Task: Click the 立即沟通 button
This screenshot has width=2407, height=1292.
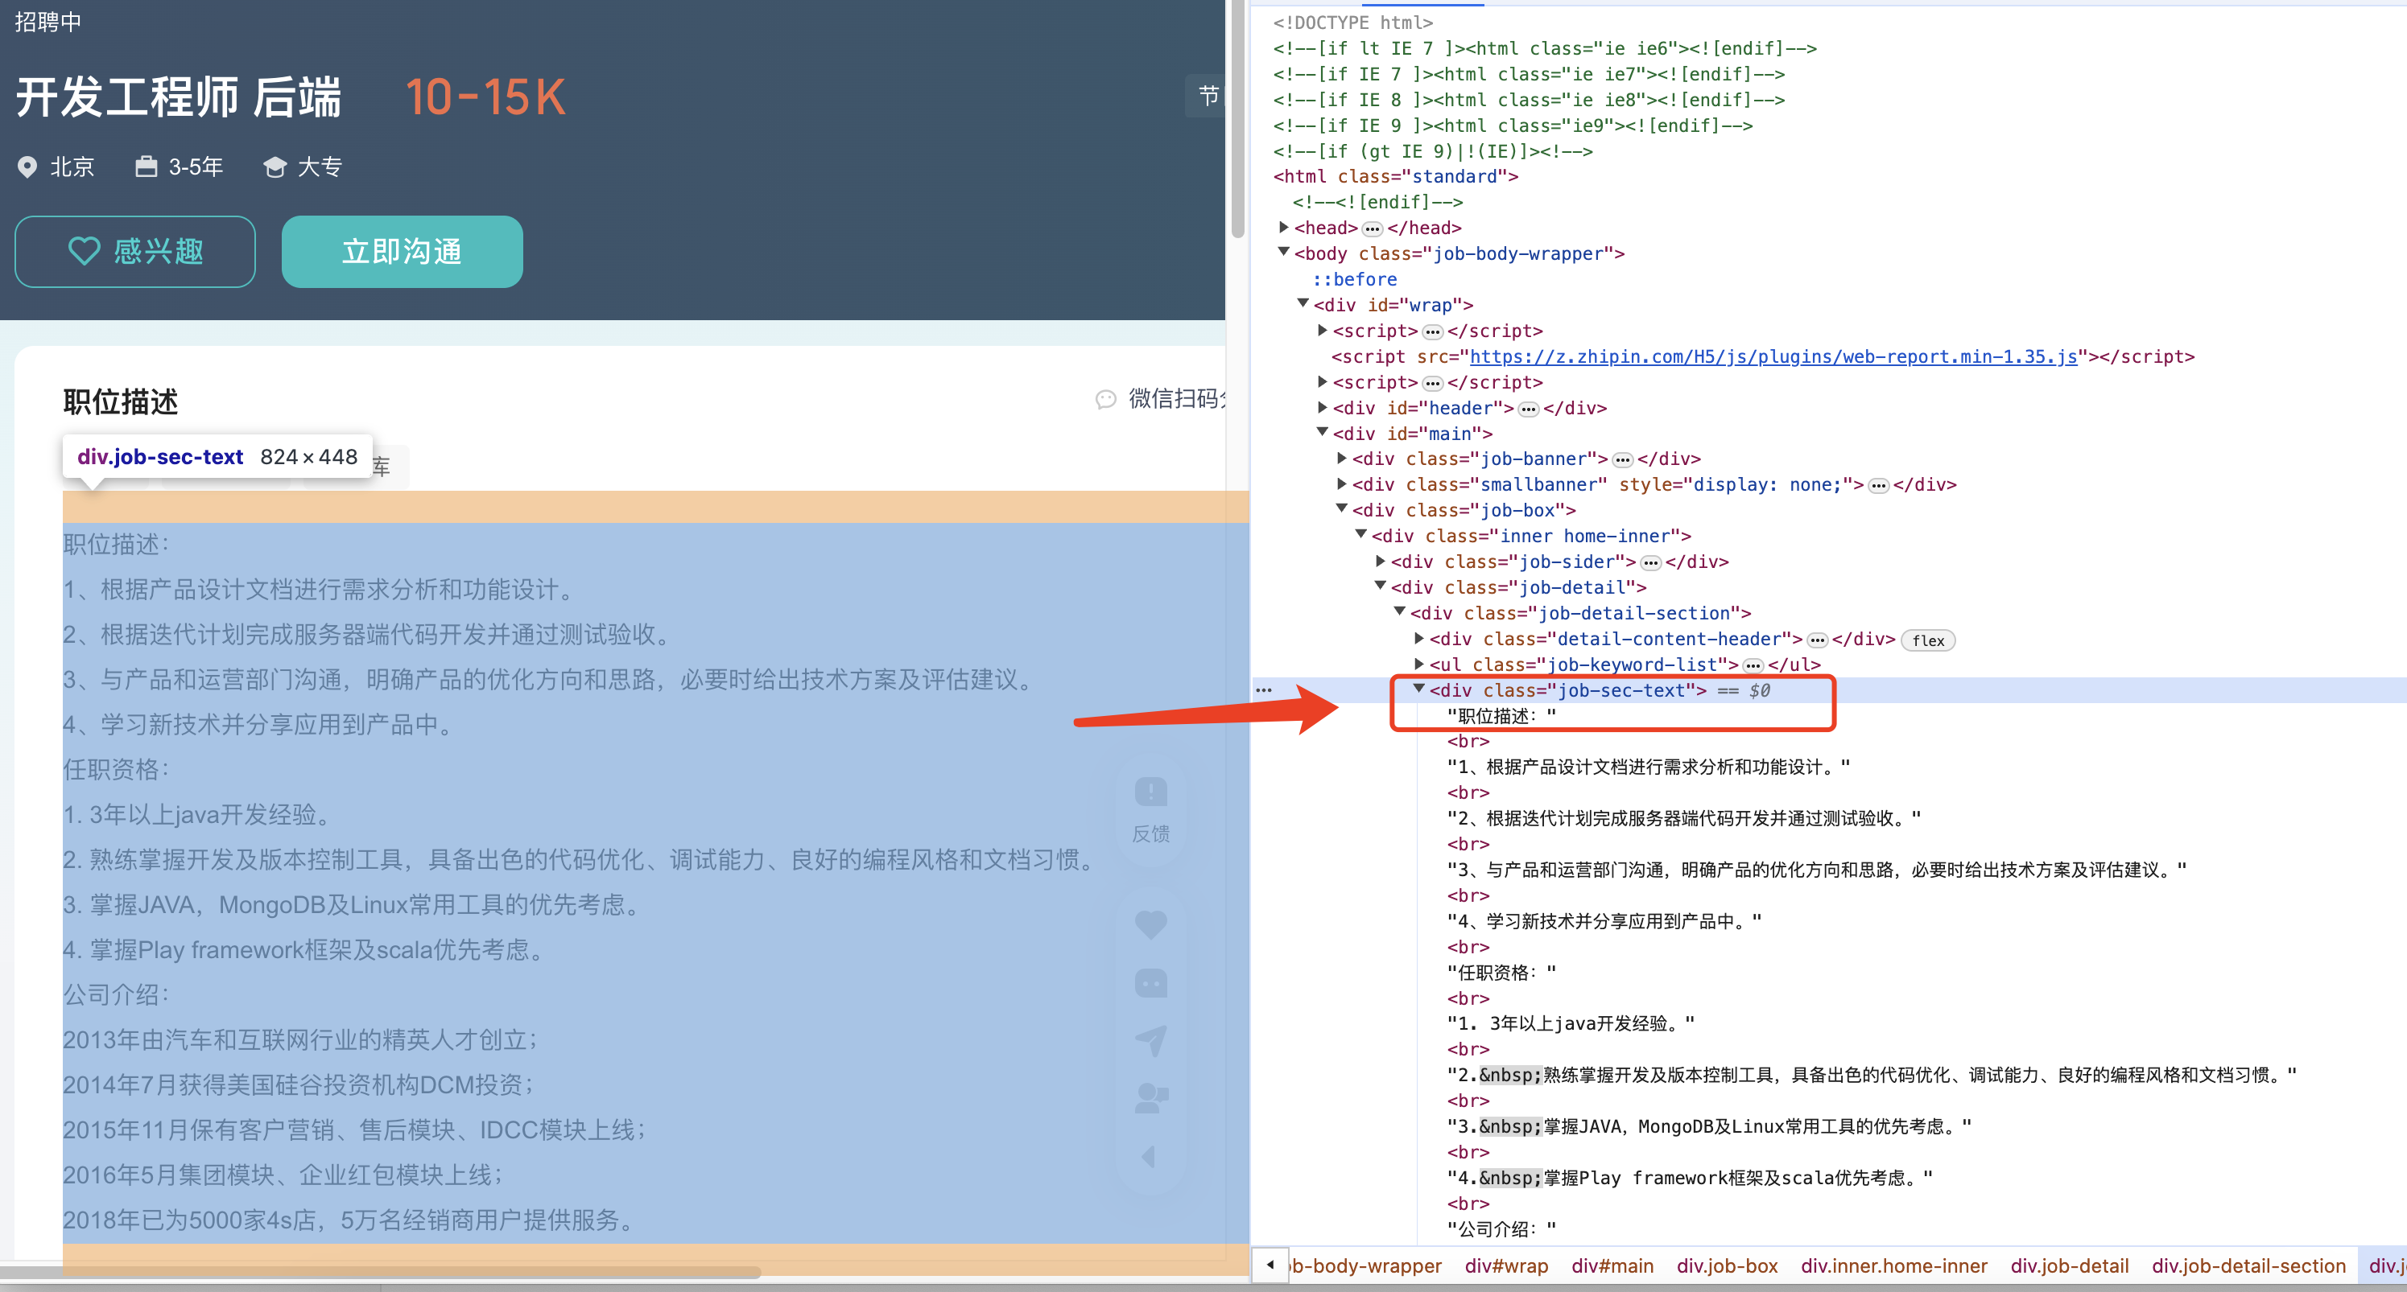Action: coord(402,252)
